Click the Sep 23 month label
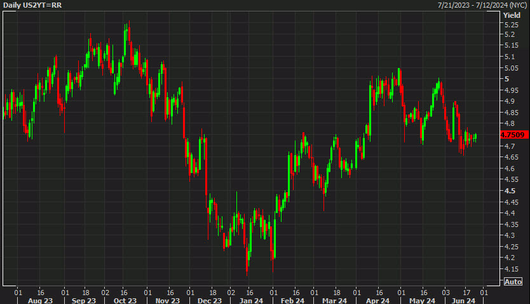530x304 pixels. 83,300
